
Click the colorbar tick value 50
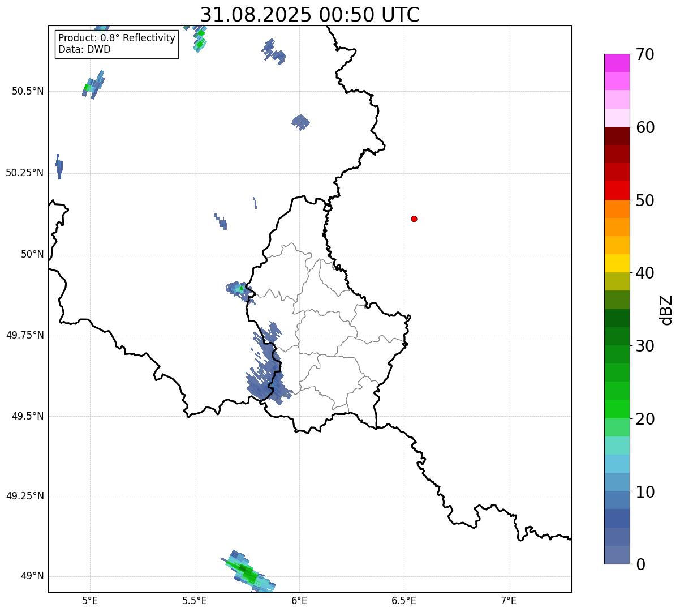coord(645,200)
